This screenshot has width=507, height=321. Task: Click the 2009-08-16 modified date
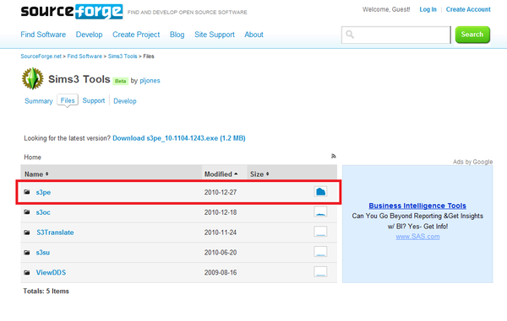click(x=221, y=273)
